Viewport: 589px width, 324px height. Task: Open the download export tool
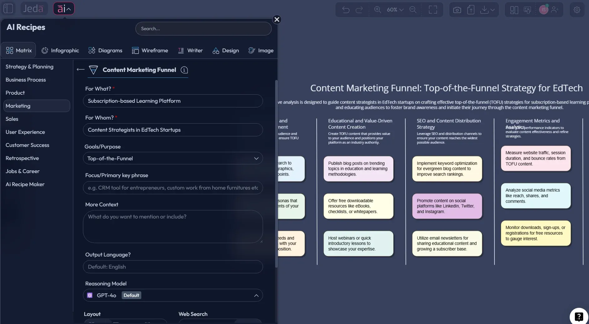[x=484, y=10]
